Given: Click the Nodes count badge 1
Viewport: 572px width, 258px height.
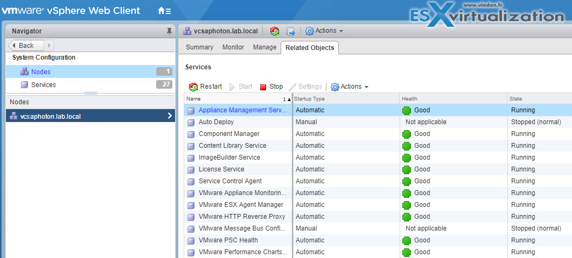Looking at the screenshot, I should click(164, 71).
